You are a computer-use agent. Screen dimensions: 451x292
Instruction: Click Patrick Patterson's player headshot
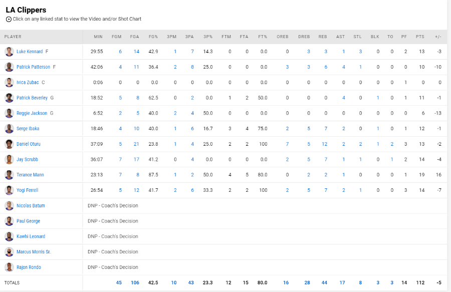coord(9,67)
